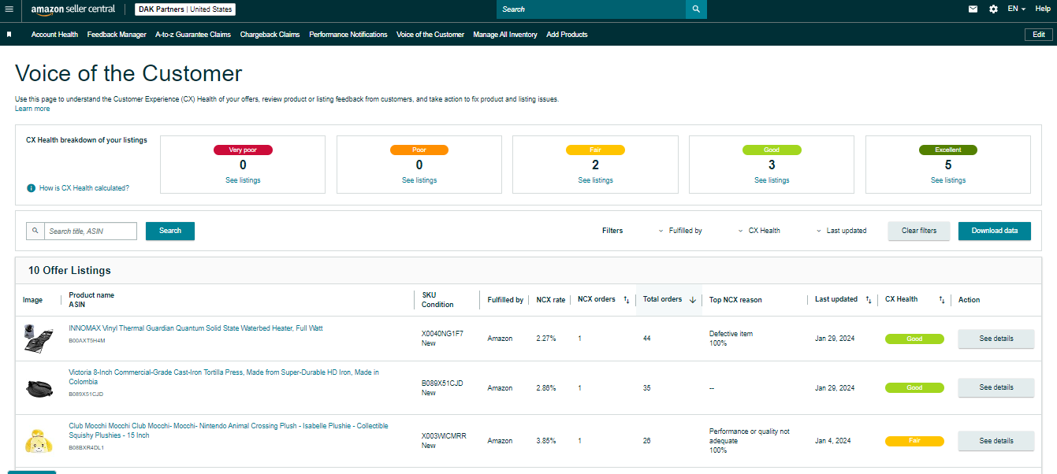Open Victoria 8-Inch Tortilla Press product link
This screenshot has width=1057, height=474.
224,377
